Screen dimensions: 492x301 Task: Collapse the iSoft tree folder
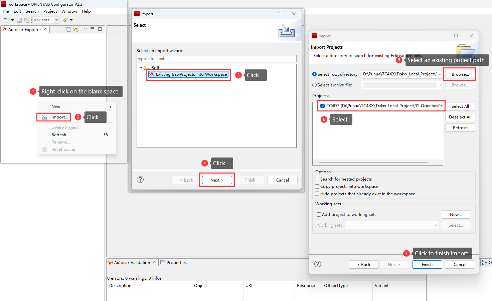141,68
